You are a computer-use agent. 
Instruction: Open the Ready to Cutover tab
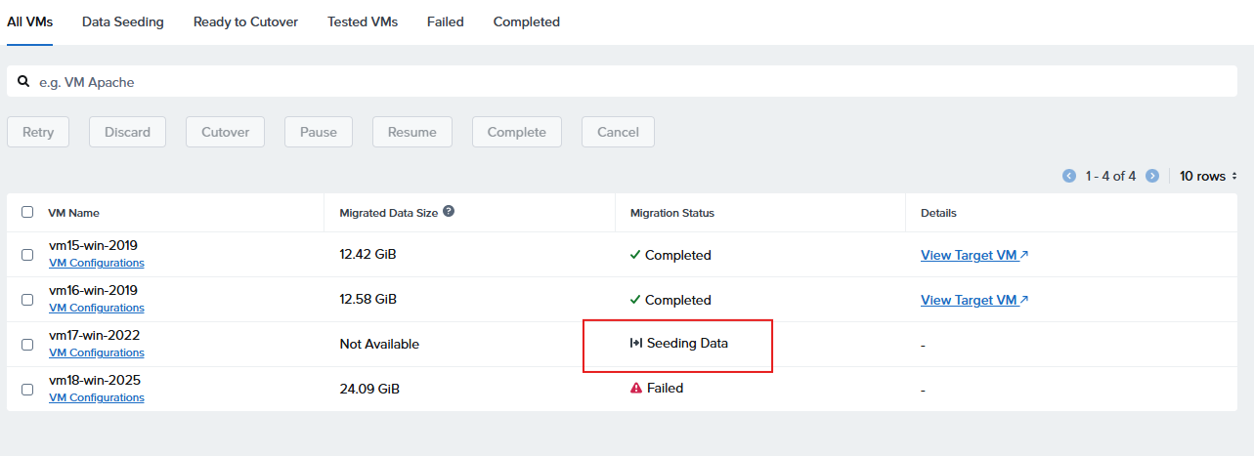(245, 21)
